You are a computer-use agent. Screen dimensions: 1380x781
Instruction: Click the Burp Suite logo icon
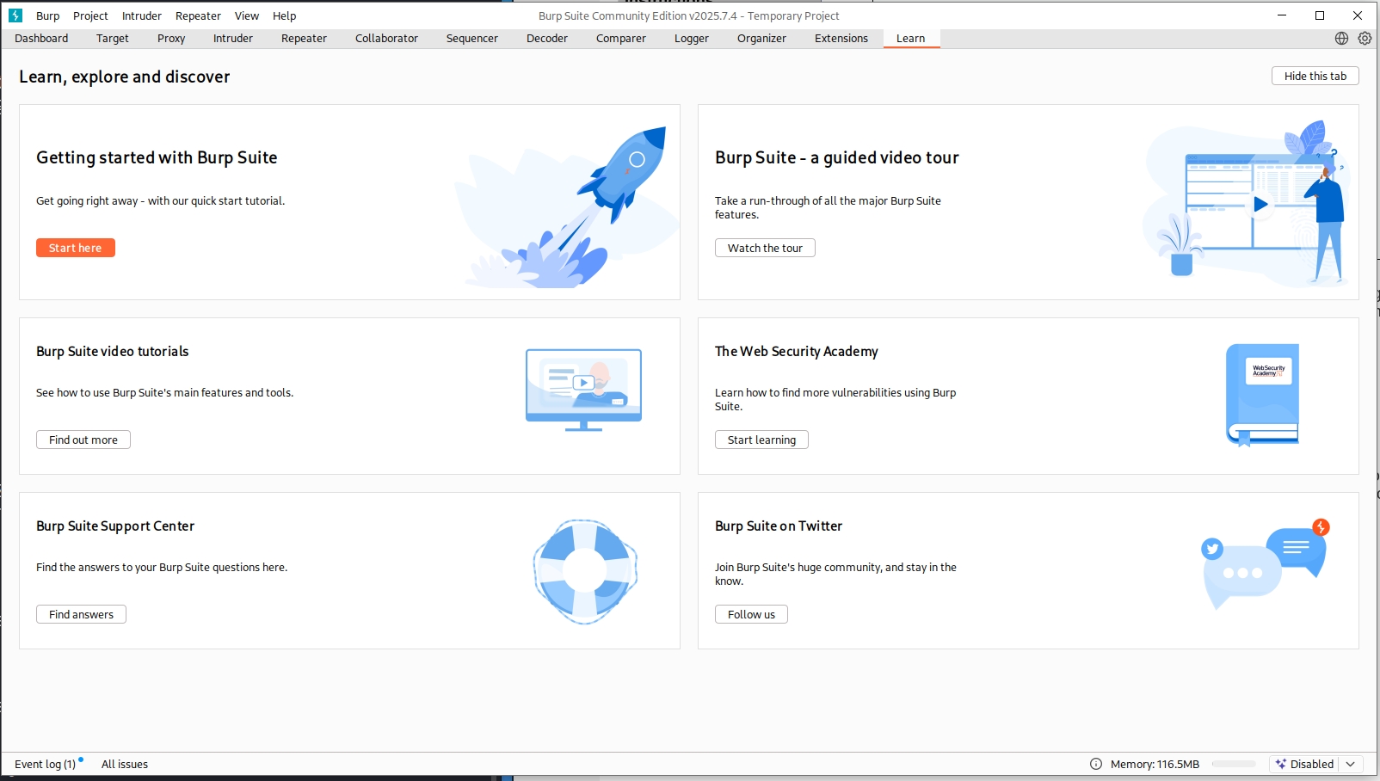(15, 15)
